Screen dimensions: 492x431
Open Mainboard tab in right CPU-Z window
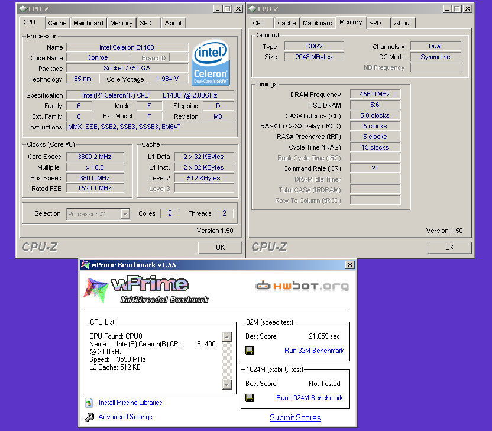(318, 23)
